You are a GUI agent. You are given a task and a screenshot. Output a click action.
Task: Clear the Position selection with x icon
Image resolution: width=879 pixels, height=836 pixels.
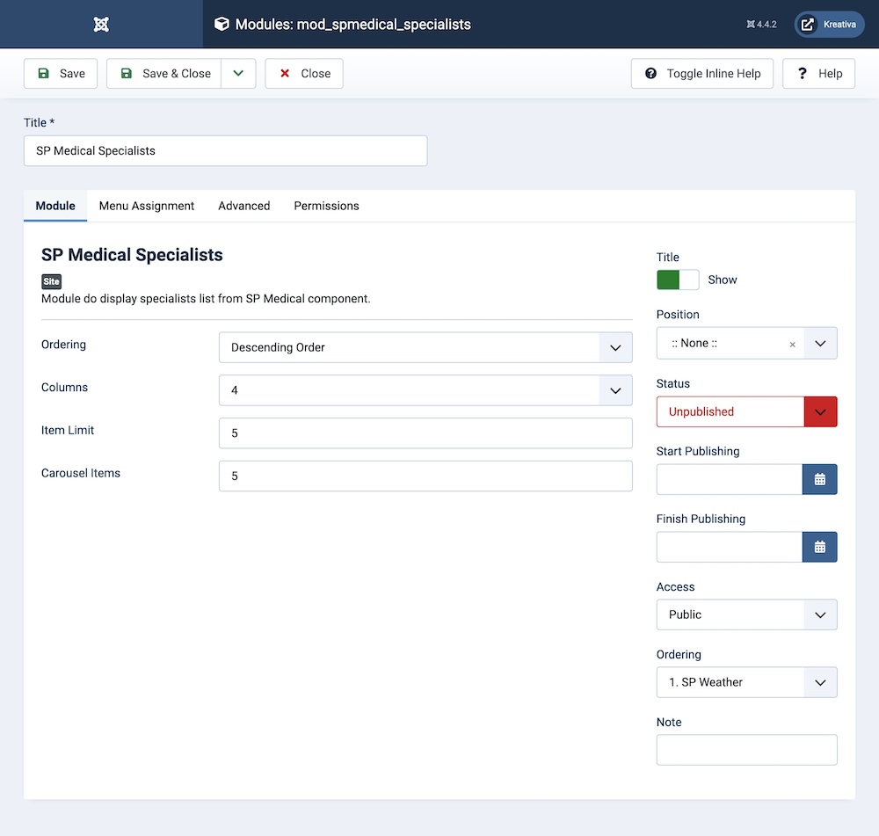[792, 345]
